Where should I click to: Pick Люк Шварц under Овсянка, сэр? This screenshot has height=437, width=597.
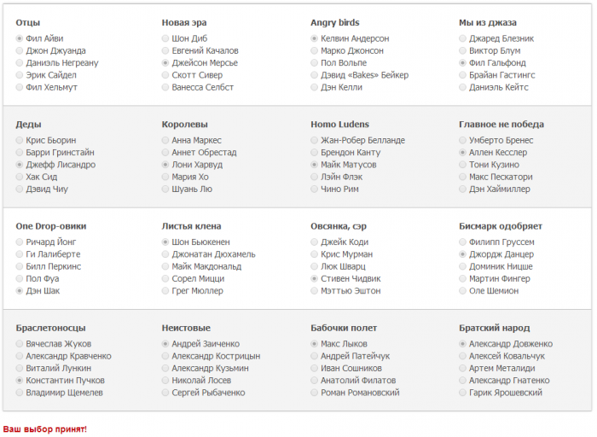315,266
